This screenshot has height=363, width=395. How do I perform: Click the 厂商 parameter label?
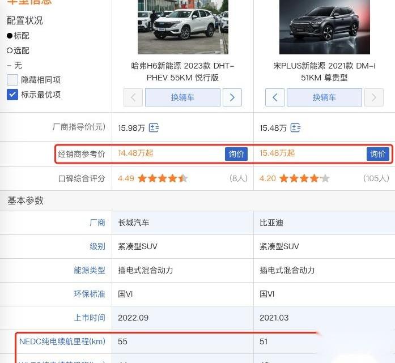tap(97, 223)
